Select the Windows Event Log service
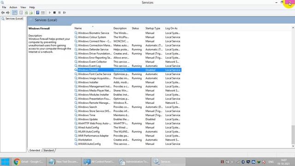This screenshot has width=295, height=166. [128, 66]
